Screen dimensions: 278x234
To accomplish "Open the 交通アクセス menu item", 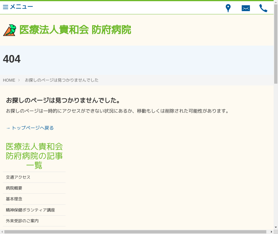I will tap(18, 177).
